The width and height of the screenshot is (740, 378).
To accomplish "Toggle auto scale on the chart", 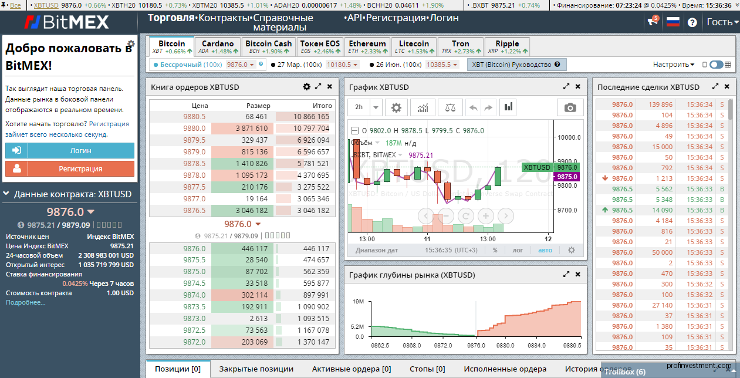I will 545,250.
